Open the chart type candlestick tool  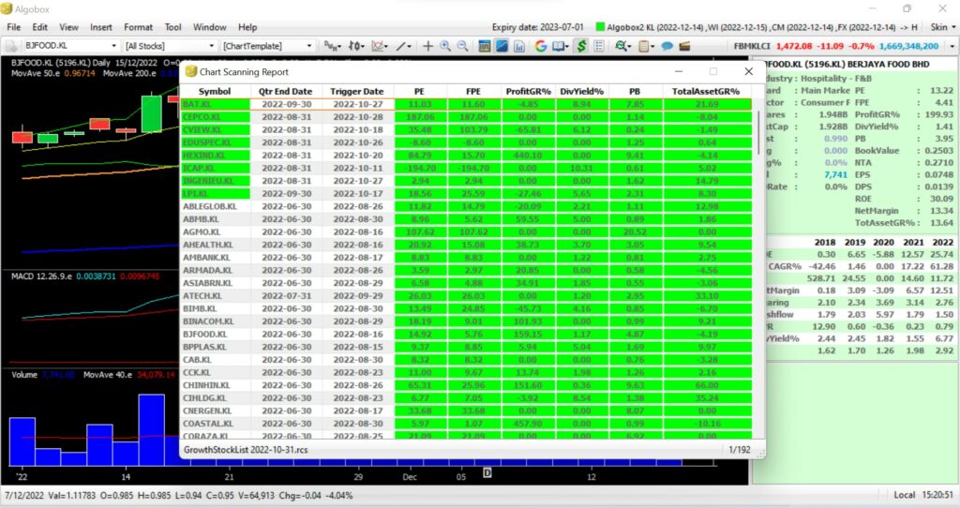(x=356, y=46)
